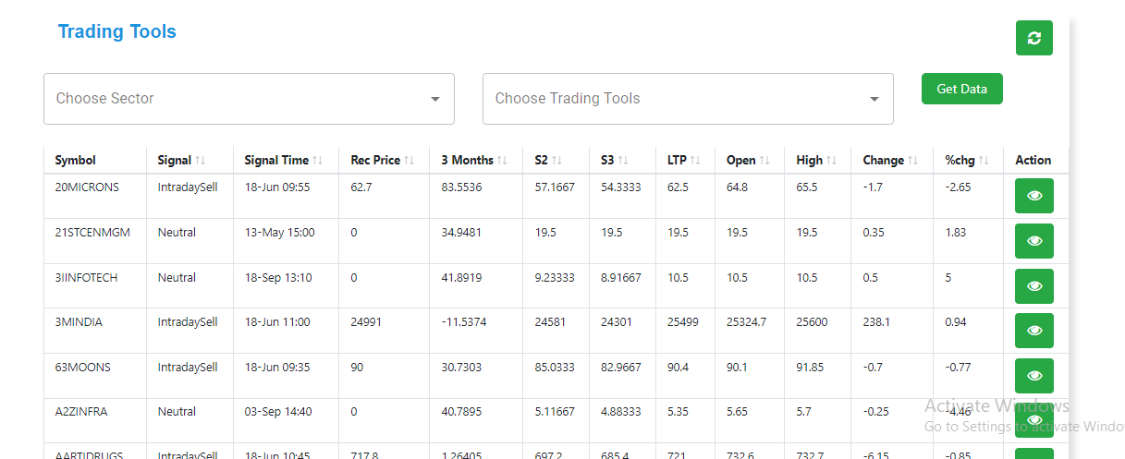
Task: Click the Action column header
Action: click(x=1033, y=161)
